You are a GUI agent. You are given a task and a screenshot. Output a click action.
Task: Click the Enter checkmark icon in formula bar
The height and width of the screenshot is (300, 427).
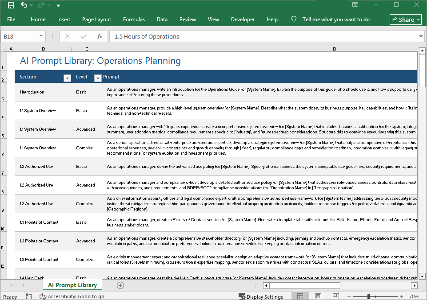(84, 36)
